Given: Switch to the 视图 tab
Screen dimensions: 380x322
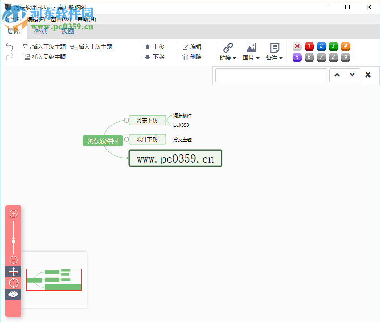Looking at the screenshot, I should pos(67,31).
